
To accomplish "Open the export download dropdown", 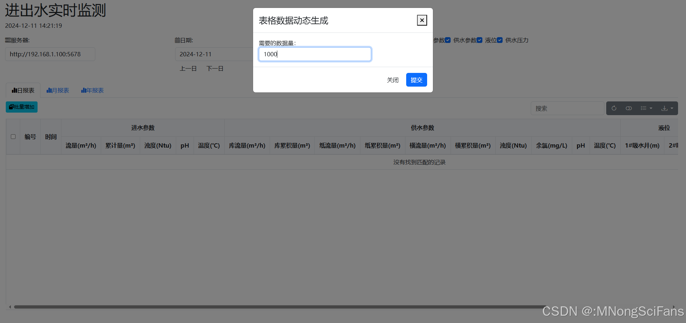I will pos(667,108).
